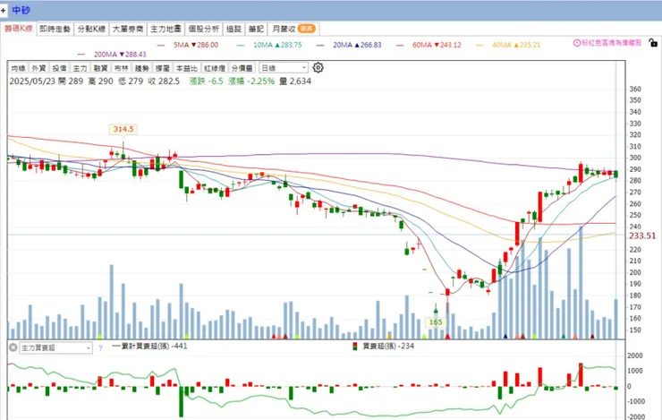Viewport: 662px width, 420px height.
Task: Close the 主力買賣超 indicator panel
Action: (13, 347)
